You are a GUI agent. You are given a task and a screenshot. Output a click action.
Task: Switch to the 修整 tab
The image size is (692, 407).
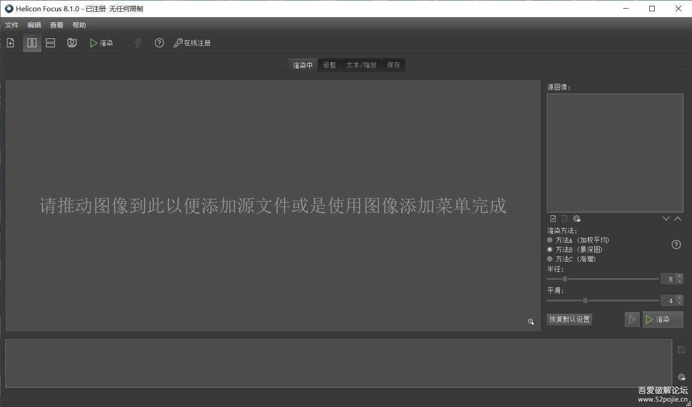[330, 65]
